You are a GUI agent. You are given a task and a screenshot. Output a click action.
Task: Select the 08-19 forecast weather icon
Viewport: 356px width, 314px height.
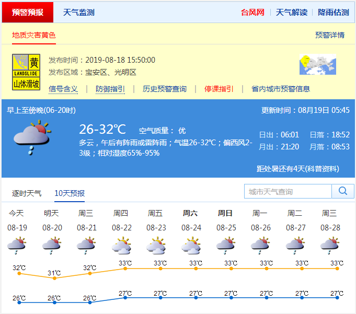click(x=17, y=245)
